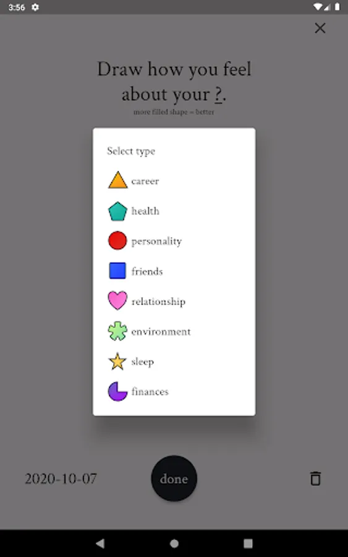Open the underlined question mark type selector

pos(219,95)
